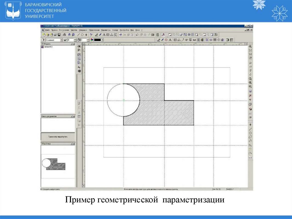Screen dimensions: 292x219
Task: Click the exit command icon in automenu
Action: pos(79,71)
